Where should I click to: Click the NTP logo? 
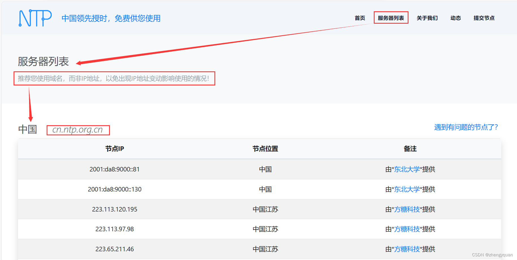point(35,18)
